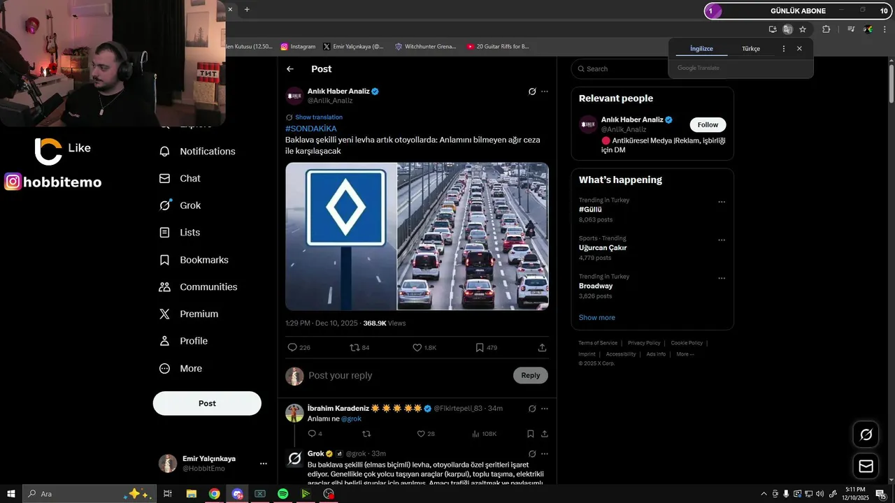
Task: Open options for #Güllü trend
Action: tap(722, 203)
